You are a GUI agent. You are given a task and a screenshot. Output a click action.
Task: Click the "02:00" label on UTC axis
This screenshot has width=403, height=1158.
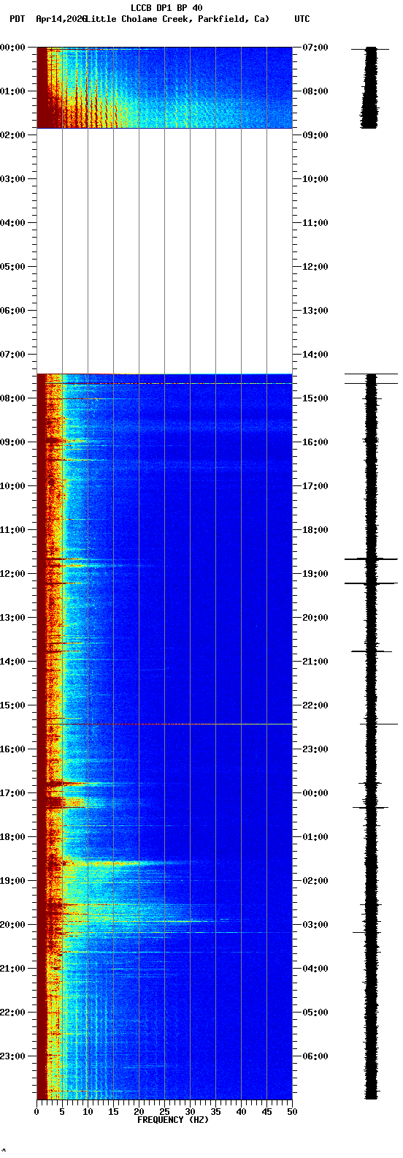pos(315,881)
